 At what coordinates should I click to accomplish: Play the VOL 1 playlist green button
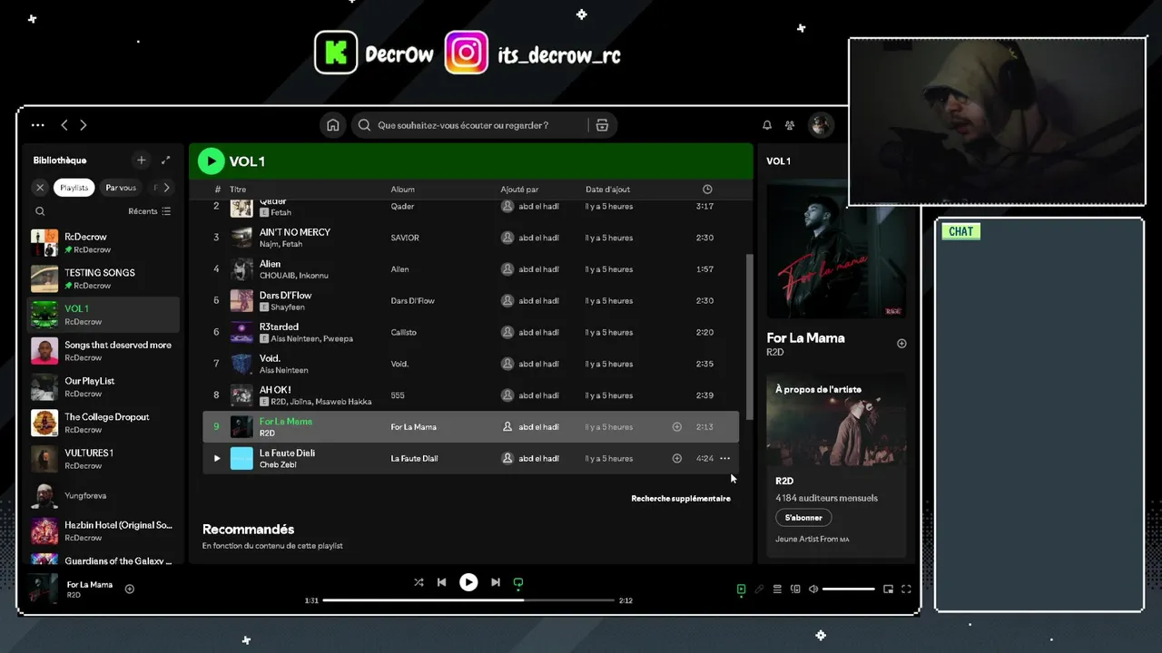(211, 161)
